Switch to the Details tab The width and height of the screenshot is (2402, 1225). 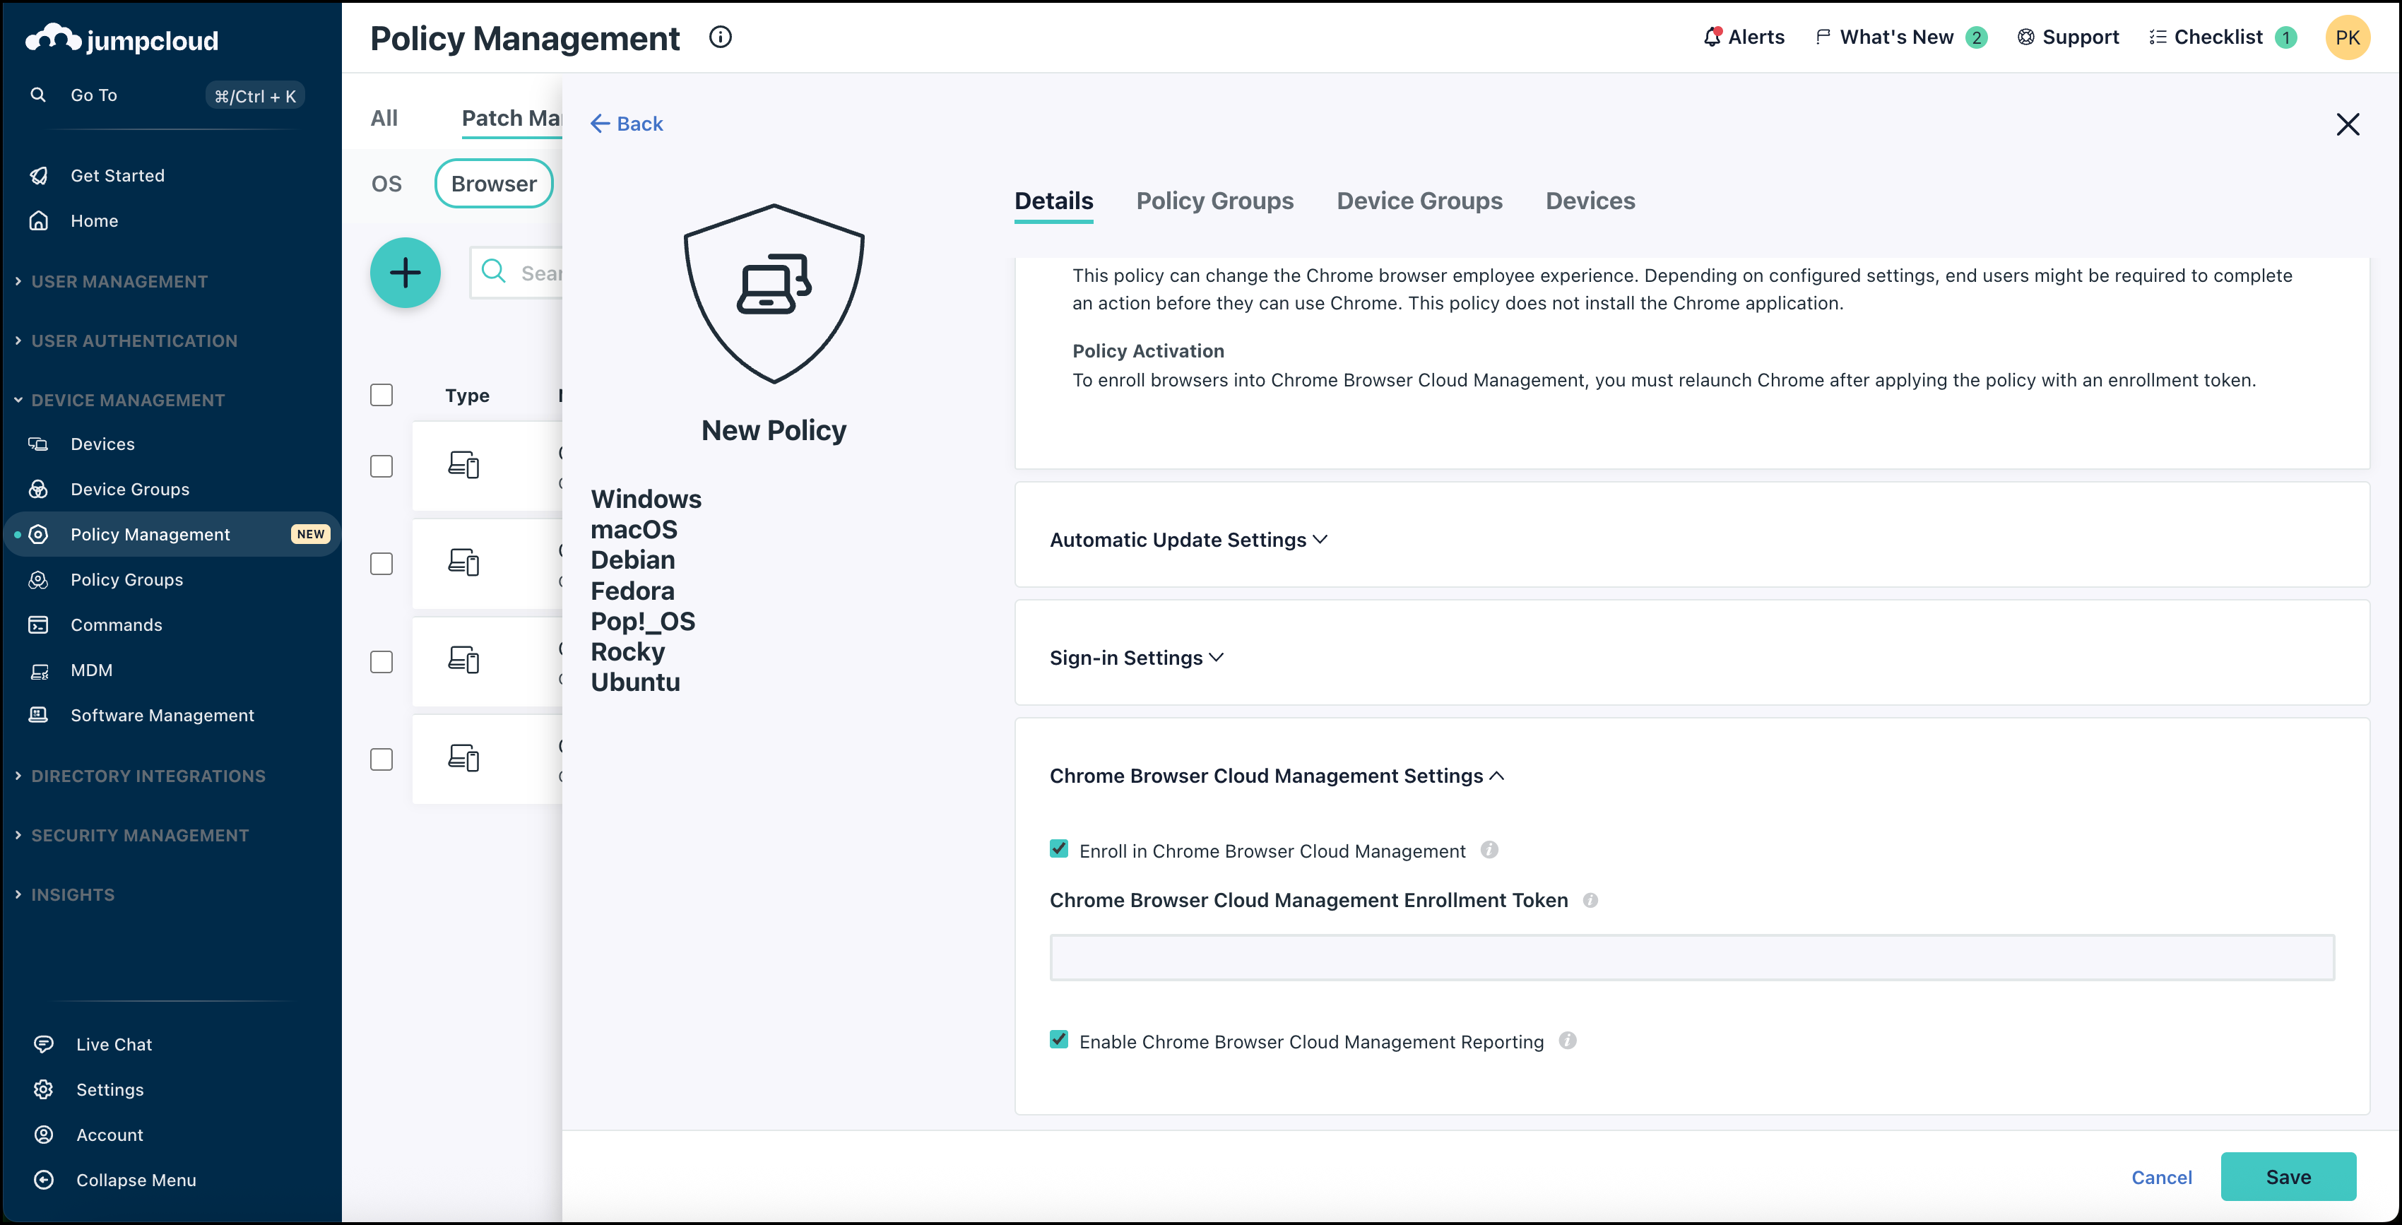pyautogui.click(x=1053, y=201)
